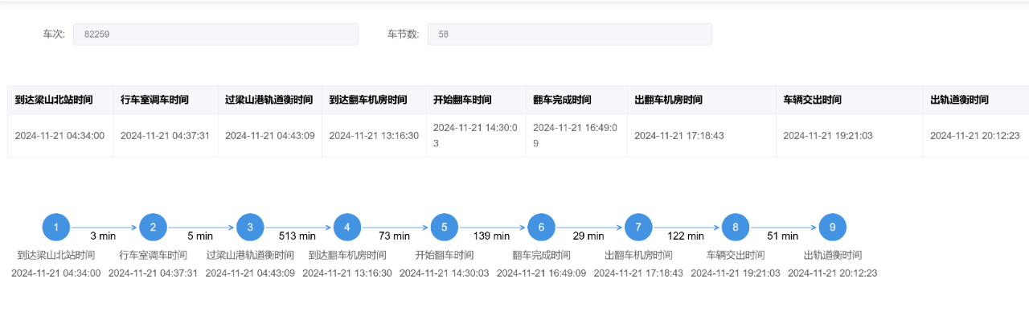Screen dimensions: 1029x320
Task: Focus the 车次 input field showing 82259
Action: (x=215, y=34)
